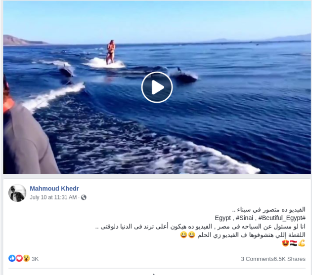The height and width of the screenshot is (275, 312).
Task: Open the 3K reactions count
Action: pyautogui.click(x=35, y=259)
